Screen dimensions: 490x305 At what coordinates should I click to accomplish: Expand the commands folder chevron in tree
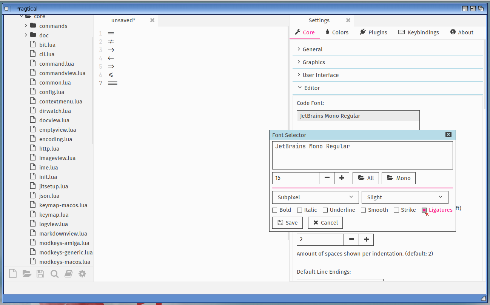pyautogui.click(x=26, y=26)
